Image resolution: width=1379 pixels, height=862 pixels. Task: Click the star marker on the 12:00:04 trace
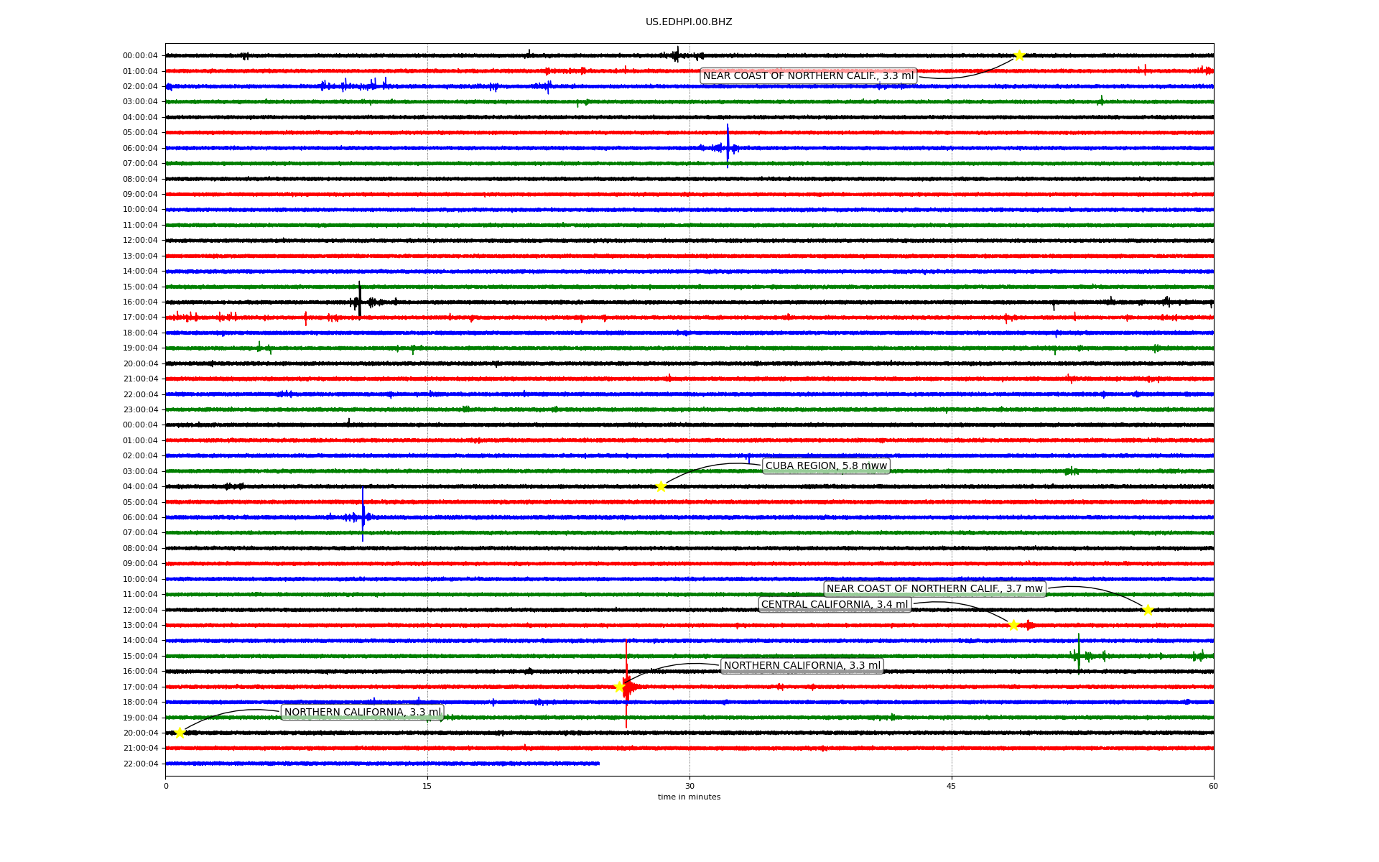point(1148,610)
